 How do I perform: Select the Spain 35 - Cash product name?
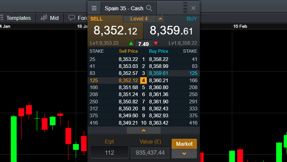click(124, 8)
